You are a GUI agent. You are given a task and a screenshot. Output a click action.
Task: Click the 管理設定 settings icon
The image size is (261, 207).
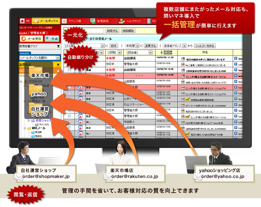click(93, 20)
